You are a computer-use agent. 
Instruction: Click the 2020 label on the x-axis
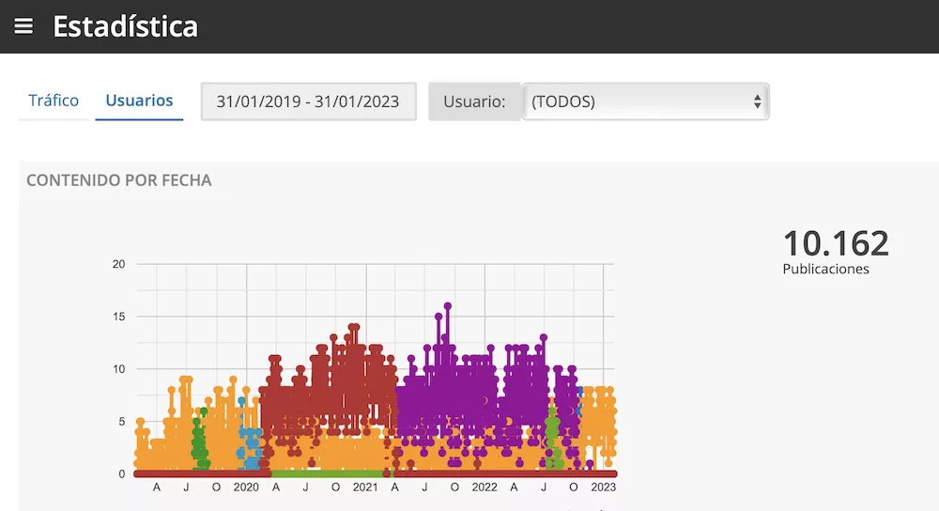click(246, 488)
